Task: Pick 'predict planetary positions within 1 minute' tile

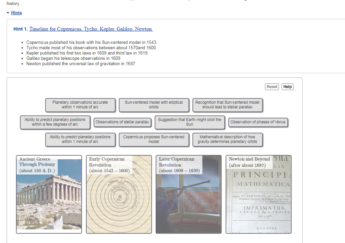Action: (80, 139)
